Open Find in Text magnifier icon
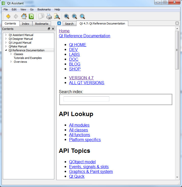Viewport: 182px width, 187px height. coord(57,16)
